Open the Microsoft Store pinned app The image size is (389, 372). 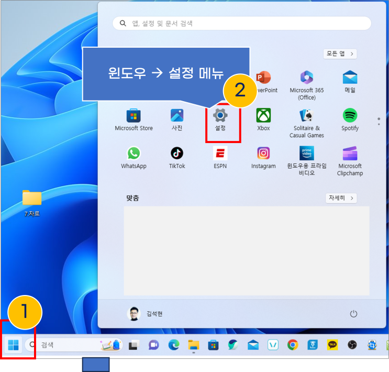click(x=134, y=119)
